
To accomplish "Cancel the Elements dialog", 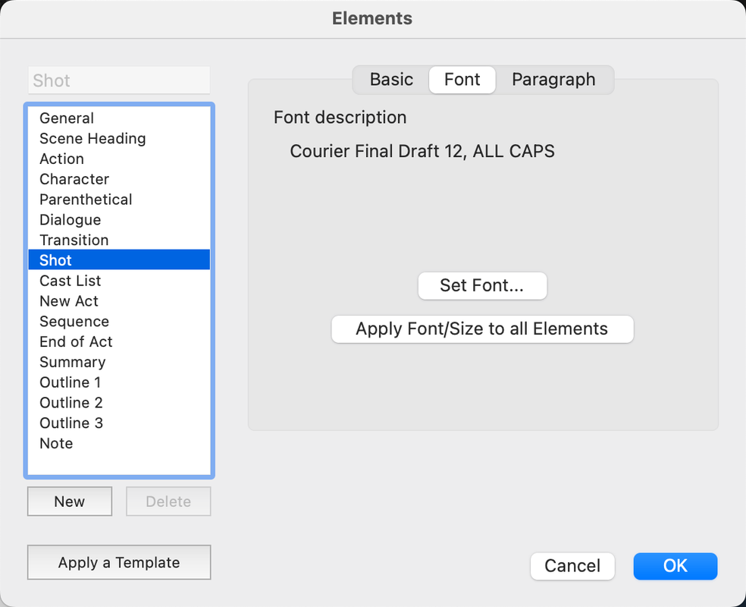I will [x=572, y=566].
